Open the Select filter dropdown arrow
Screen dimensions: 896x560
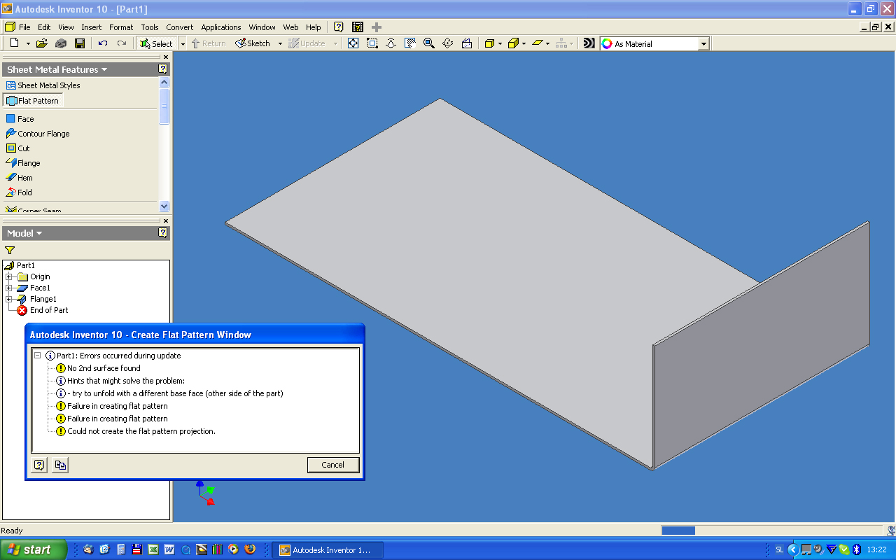click(183, 43)
